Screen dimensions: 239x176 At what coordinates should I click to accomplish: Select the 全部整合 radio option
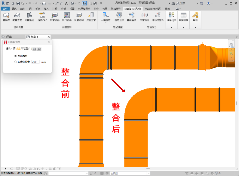[x=16, y=56]
